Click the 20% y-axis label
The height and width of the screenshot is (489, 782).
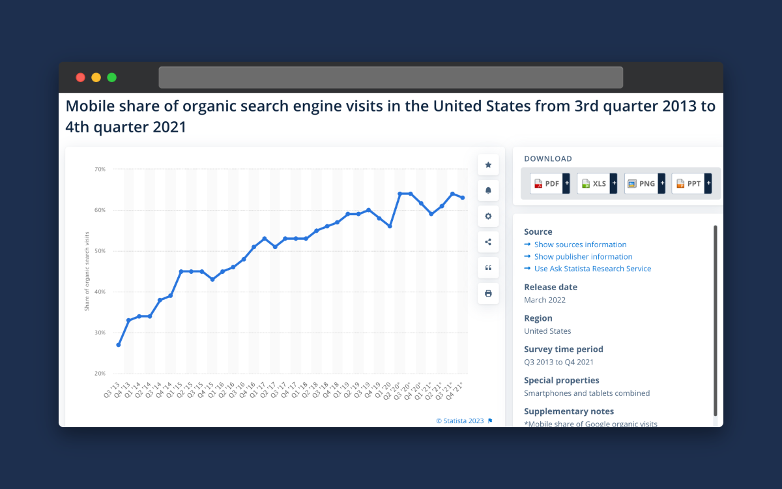tap(100, 374)
